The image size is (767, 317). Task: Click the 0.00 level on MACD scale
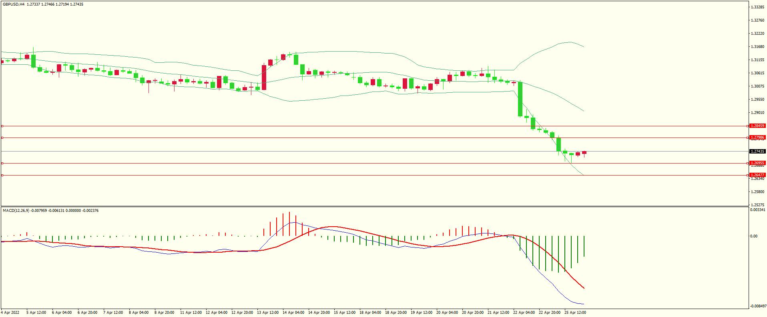coord(753,236)
